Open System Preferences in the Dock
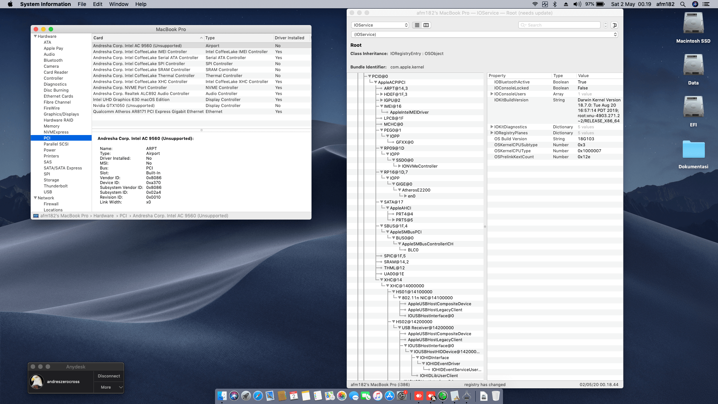The width and height of the screenshot is (718, 404). [402, 396]
